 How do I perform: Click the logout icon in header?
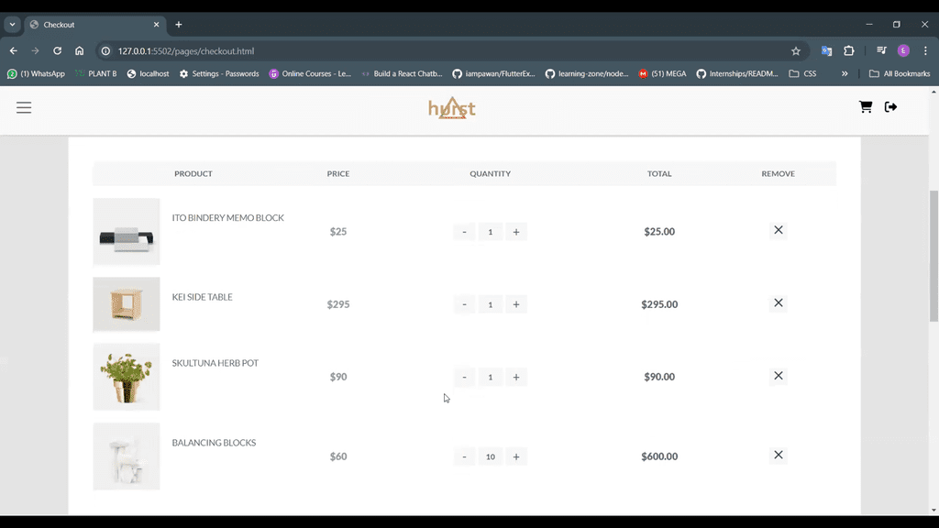890,106
